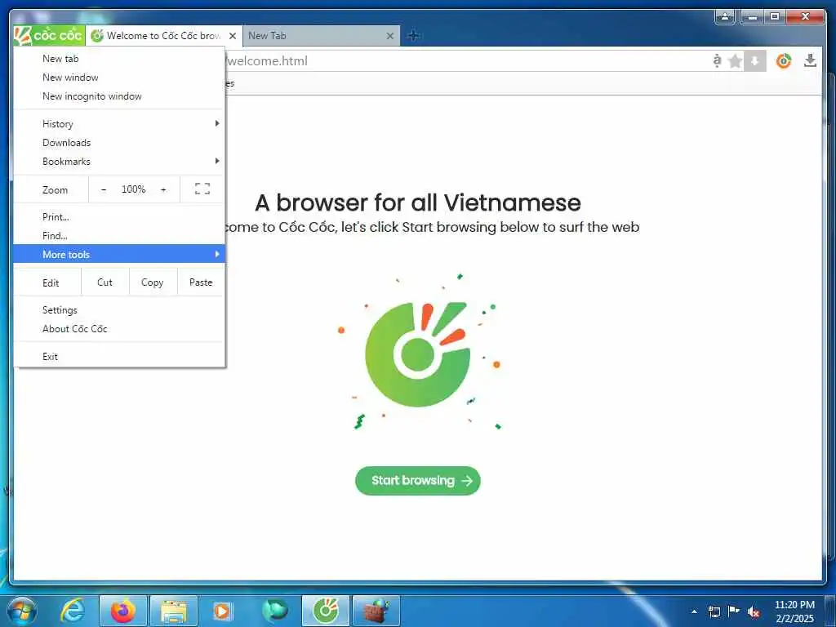Viewport: 836px width, 627px height.
Task: Click the green bird app taskbar icon
Action: point(275,611)
